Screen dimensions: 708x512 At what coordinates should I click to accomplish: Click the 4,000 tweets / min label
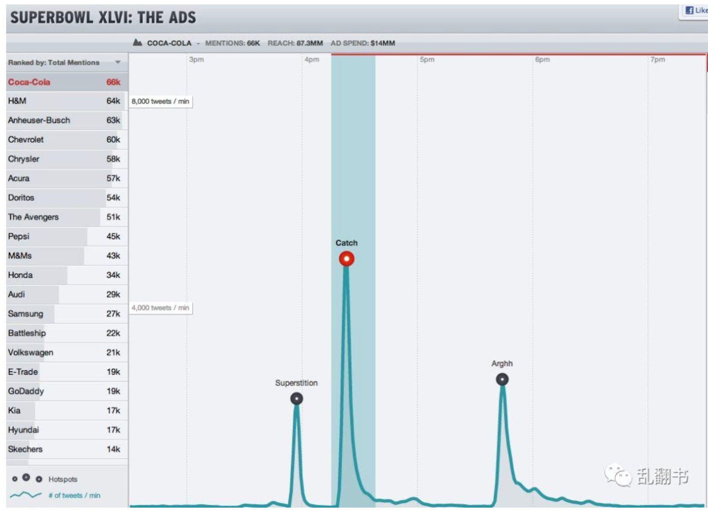[161, 308]
